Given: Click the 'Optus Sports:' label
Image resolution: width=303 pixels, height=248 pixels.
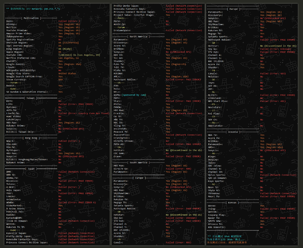Looking at the screenshot, I should coord(216,175).
